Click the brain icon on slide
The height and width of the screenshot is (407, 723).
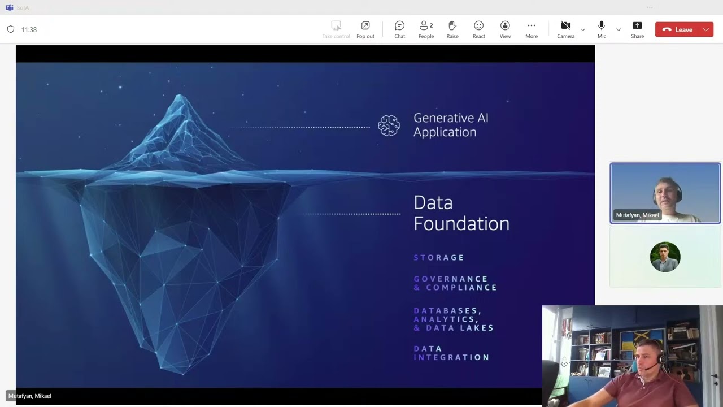pyautogui.click(x=389, y=125)
